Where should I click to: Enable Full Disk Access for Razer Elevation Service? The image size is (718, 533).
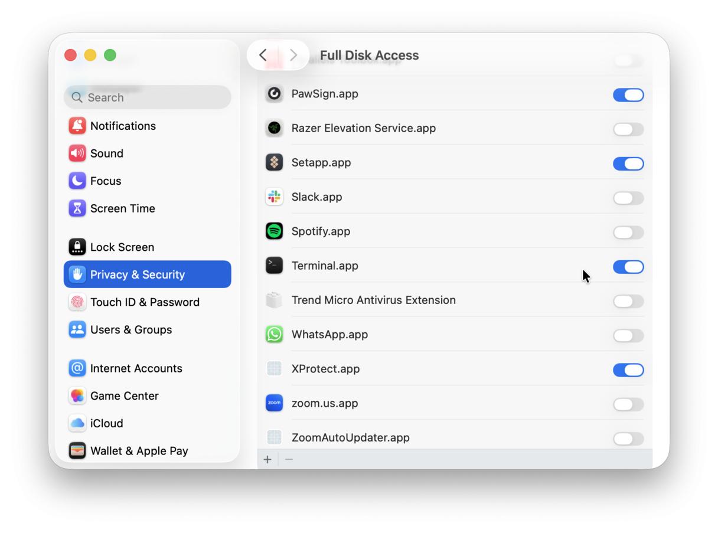click(628, 129)
